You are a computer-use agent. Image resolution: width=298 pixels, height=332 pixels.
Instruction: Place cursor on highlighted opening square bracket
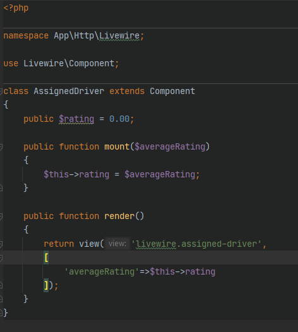point(46,258)
